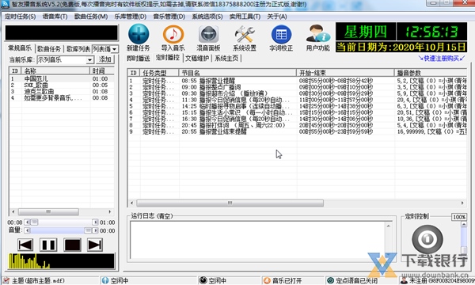This screenshot has height=285, width=475.
Task: Open the 乐库管理(D) menu
Action: pyautogui.click(x=131, y=17)
